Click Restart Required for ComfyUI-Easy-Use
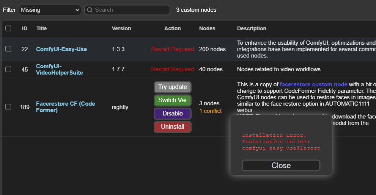Image resolution: width=376 pixels, height=195 pixels. click(172, 49)
